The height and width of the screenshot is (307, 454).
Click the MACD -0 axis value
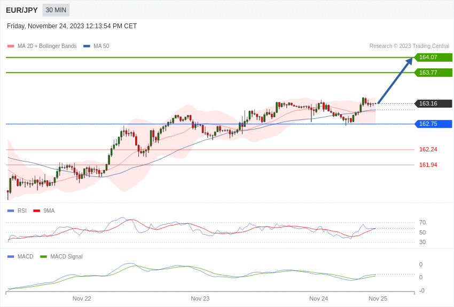421,290
